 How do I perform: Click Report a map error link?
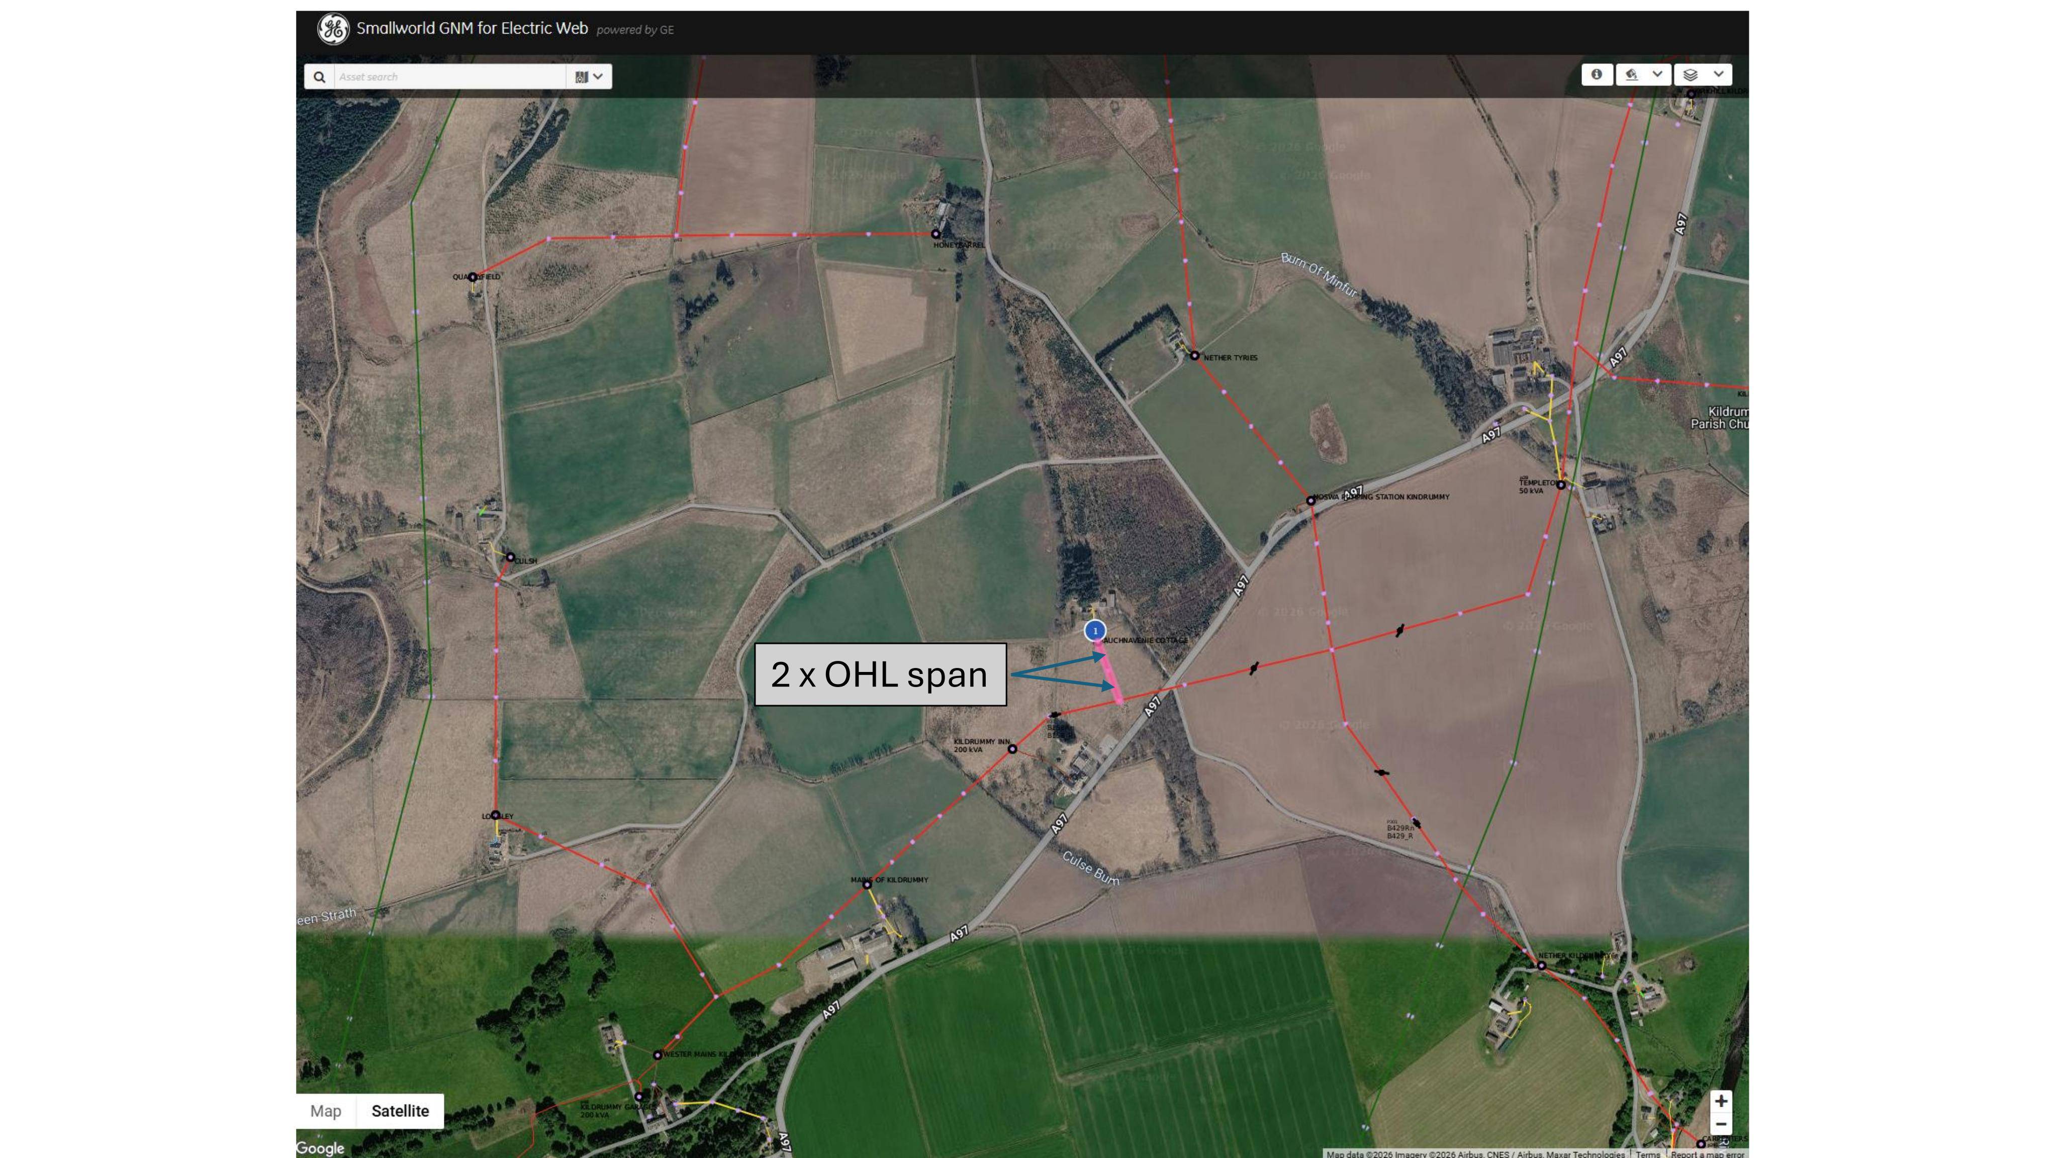1707,1153
